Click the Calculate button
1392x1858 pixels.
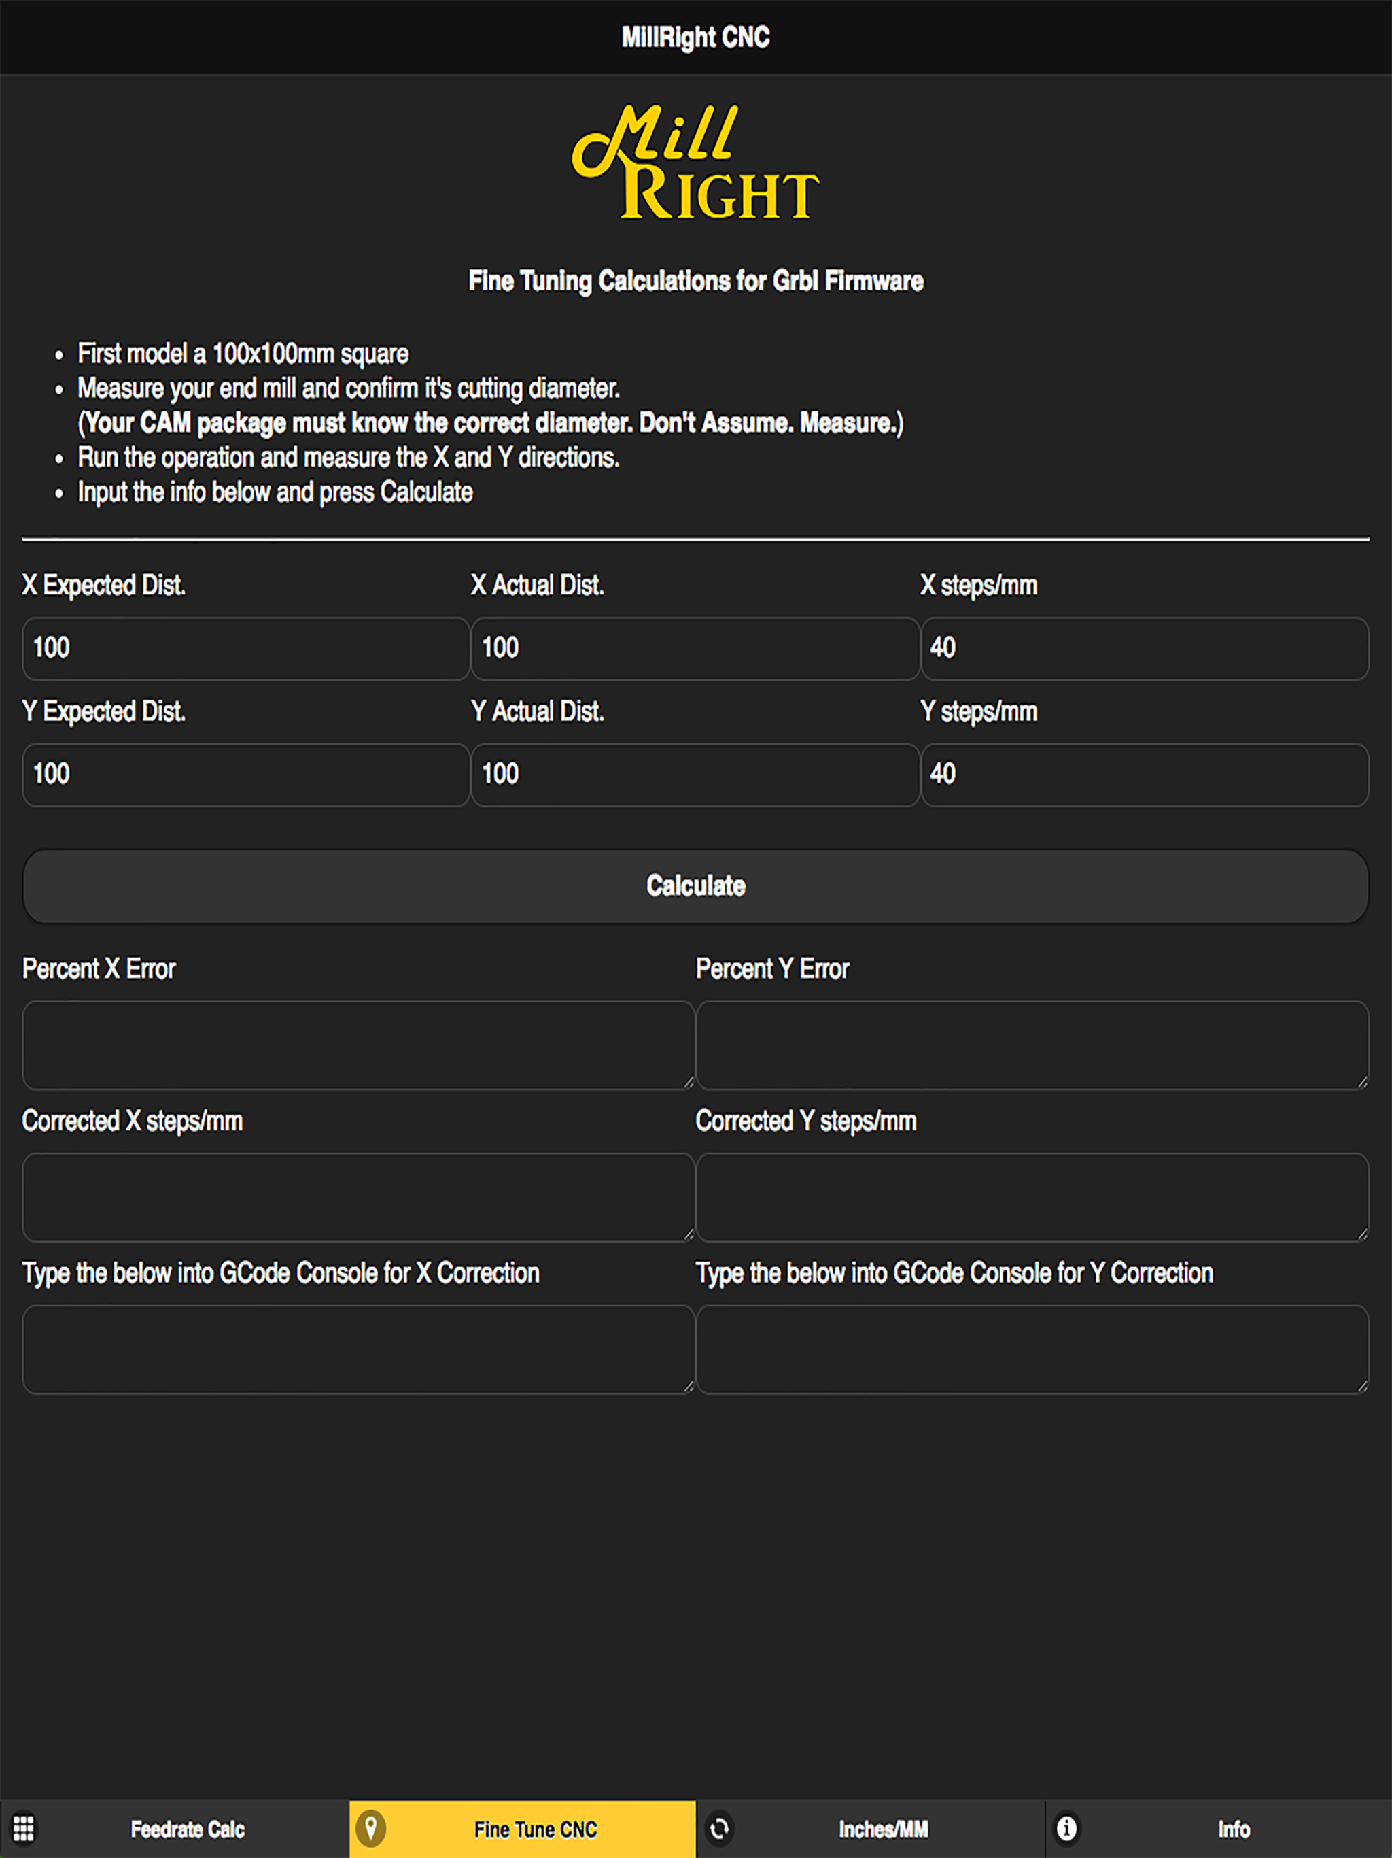point(695,886)
